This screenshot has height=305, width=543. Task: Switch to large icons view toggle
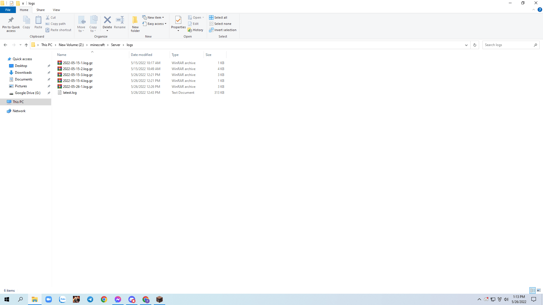539,290
